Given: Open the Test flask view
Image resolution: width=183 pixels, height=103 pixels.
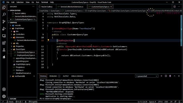Looking at the screenshot, I should (x=4, y=50).
